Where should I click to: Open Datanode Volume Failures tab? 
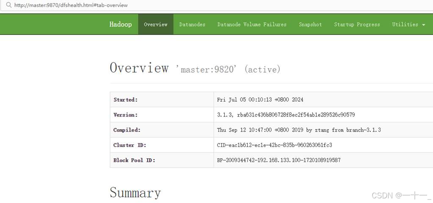pos(252,24)
